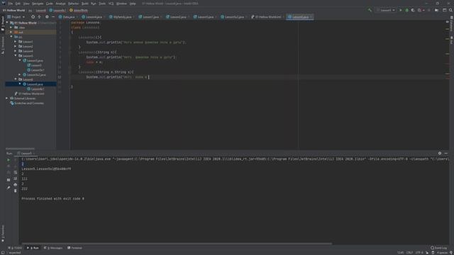Click the Build project hammer icon
The image size is (454, 255).
(x=370, y=10)
